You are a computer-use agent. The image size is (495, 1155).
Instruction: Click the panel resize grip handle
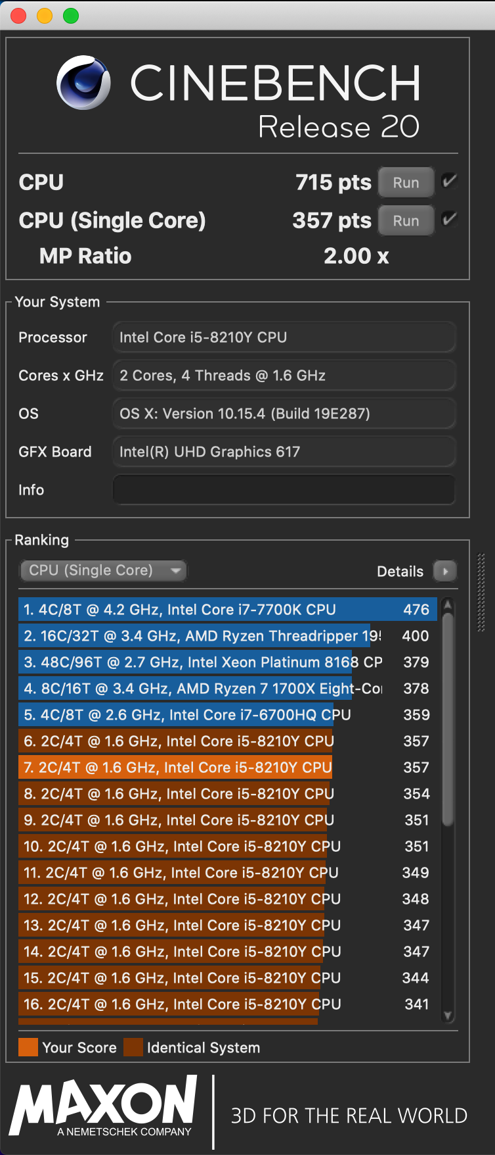point(481,592)
